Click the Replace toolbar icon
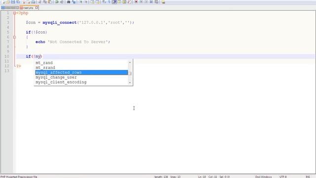The image size is (316, 178). point(74,2)
